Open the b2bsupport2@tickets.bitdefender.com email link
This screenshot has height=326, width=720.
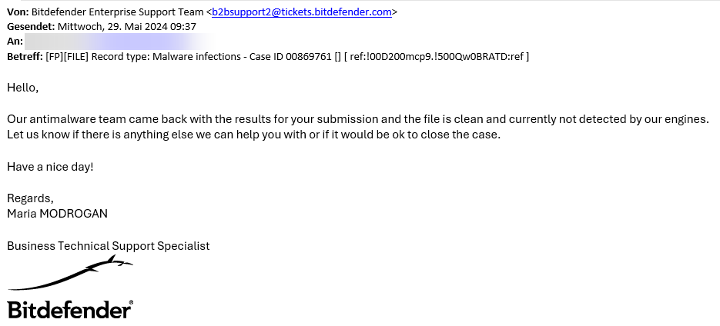pyautogui.click(x=302, y=12)
